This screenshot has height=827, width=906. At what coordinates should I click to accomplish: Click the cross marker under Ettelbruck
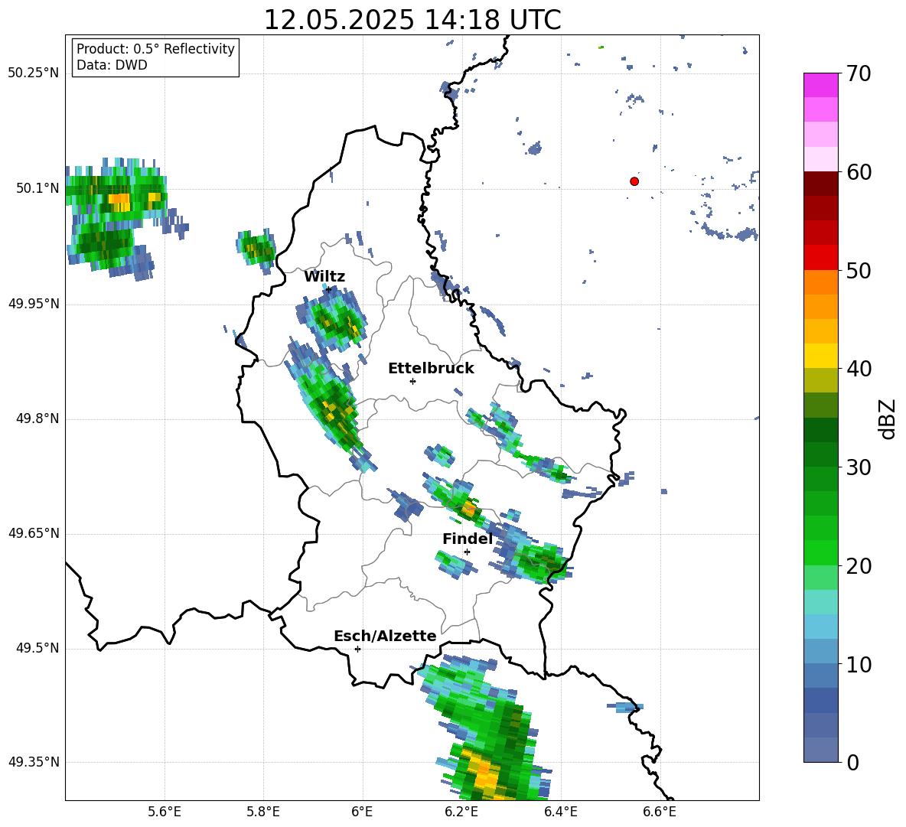412,381
